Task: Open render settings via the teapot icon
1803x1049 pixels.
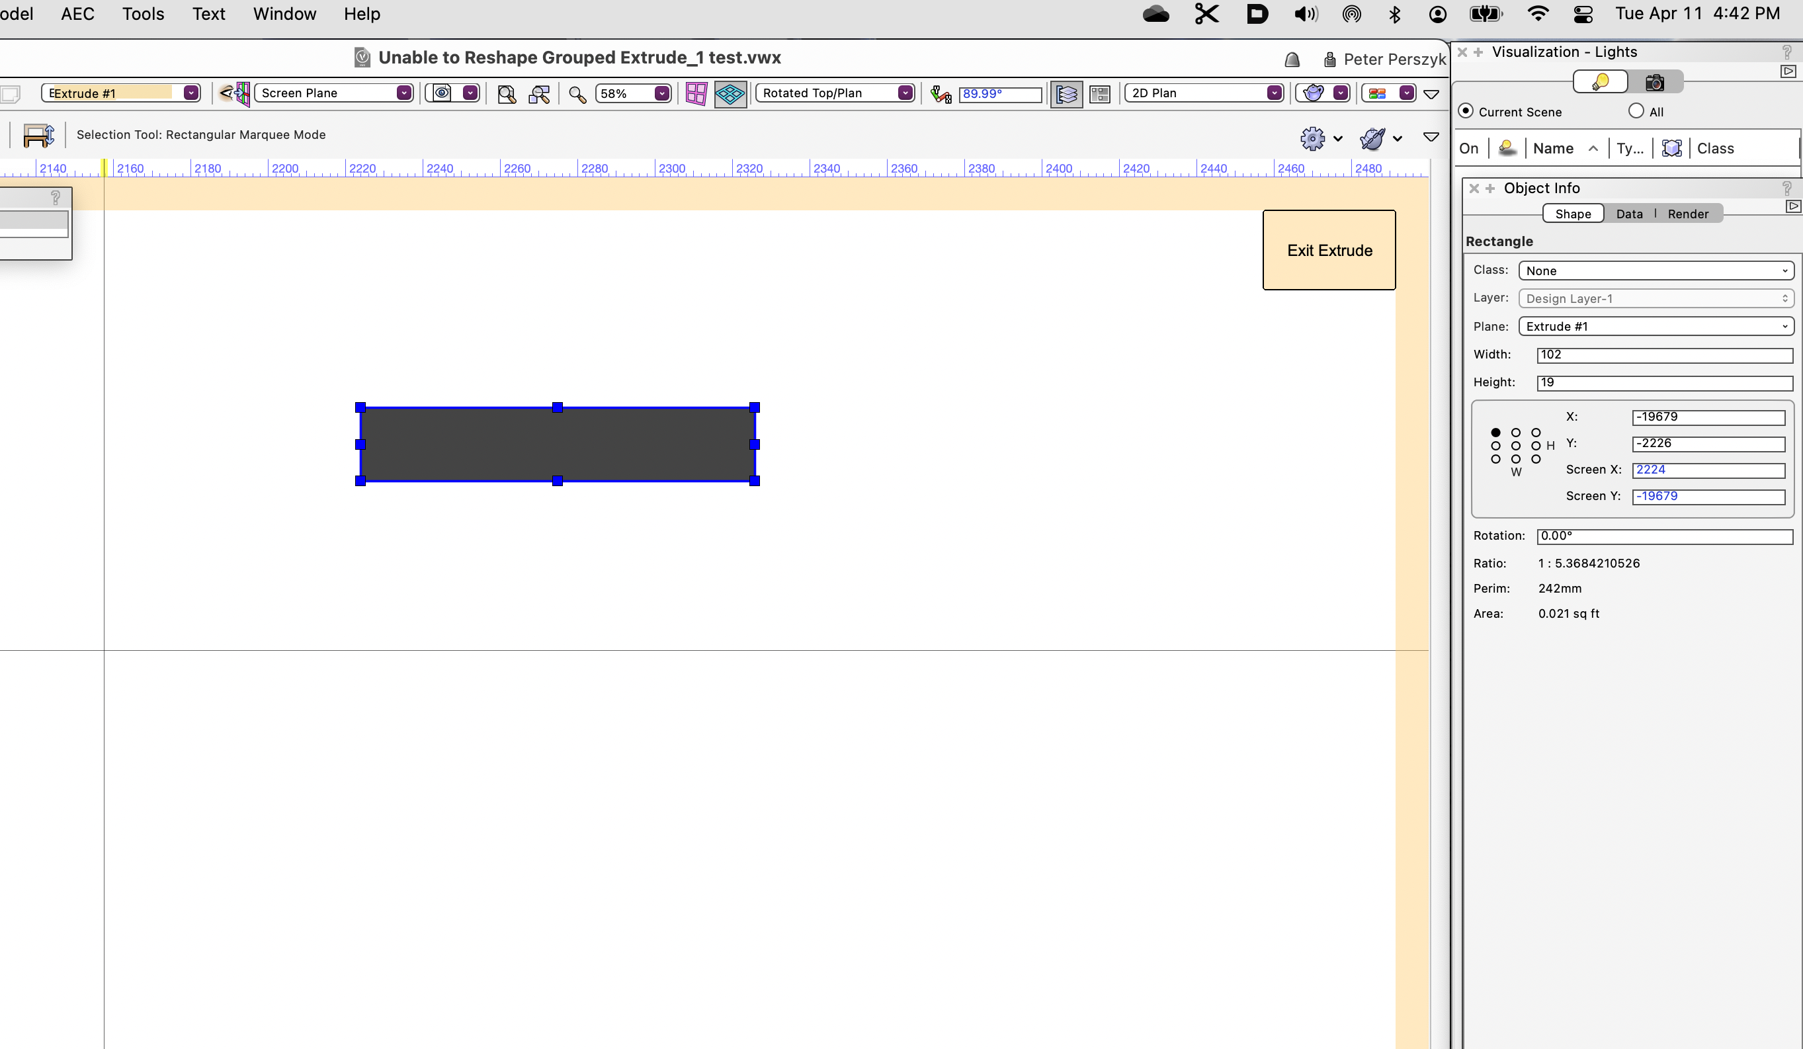Action: 1315,93
